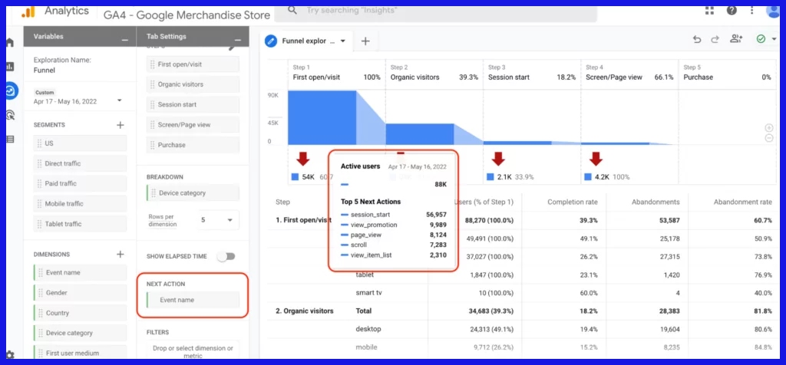This screenshot has width=786, height=365.
Task: Zoom in on the funnel chart
Action: (769, 128)
